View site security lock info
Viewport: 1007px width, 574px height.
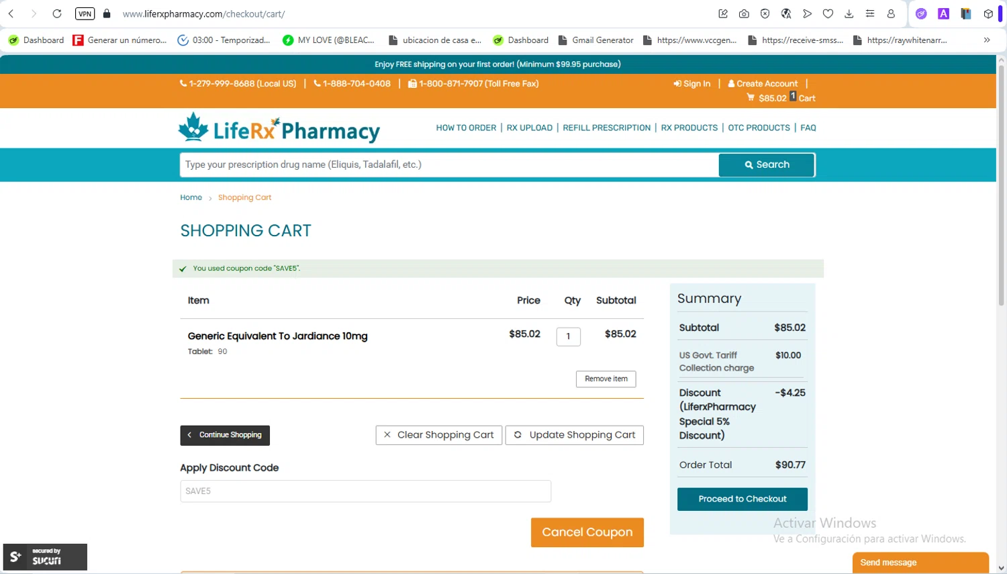point(107,13)
